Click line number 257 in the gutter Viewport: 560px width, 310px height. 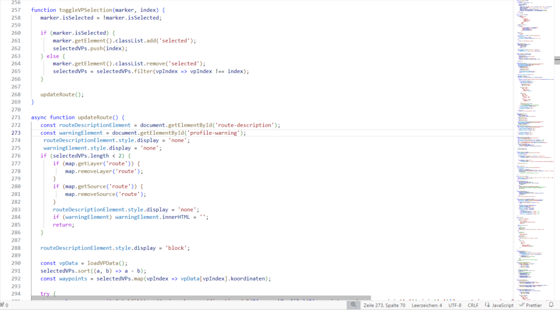click(16, 10)
